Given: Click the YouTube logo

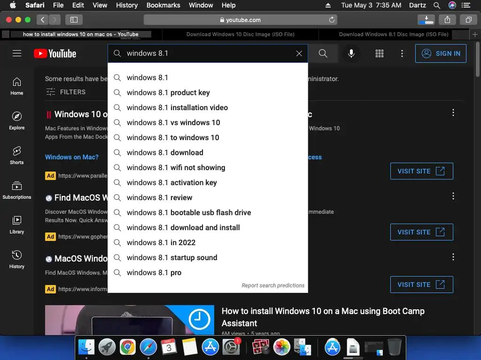Looking at the screenshot, I should [x=55, y=53].
